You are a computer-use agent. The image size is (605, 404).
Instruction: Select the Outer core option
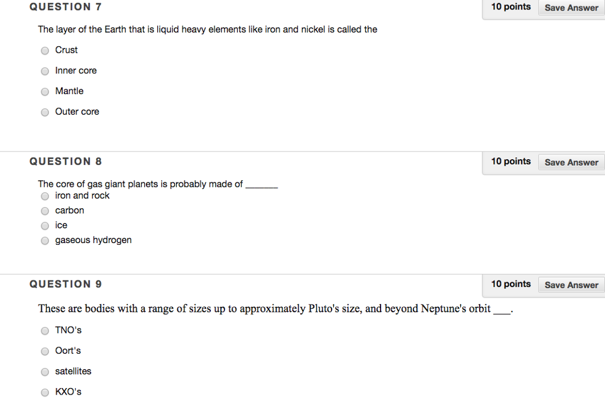click(x=45, y=112)
